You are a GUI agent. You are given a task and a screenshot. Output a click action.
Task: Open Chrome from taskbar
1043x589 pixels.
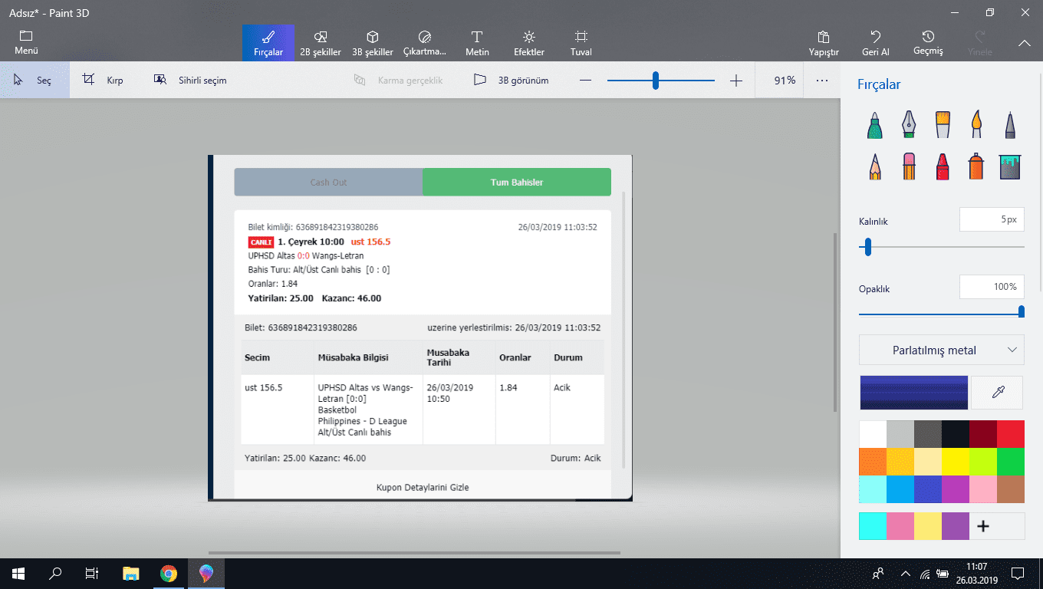tap(169, 573)
